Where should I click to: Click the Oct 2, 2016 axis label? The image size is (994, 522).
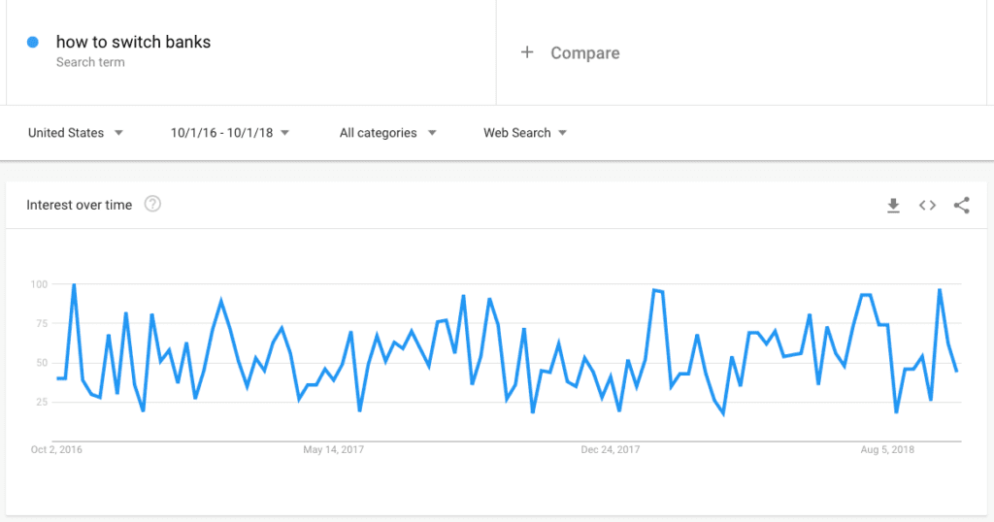tap(56, 450)
